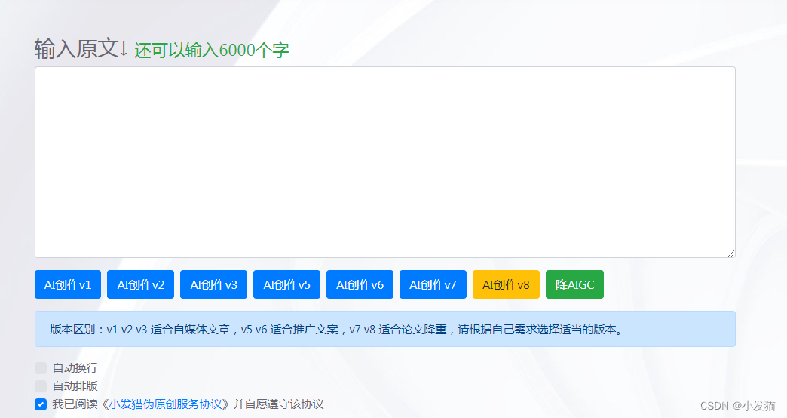This screenshot has width=787, height=418.
Task: Click the textarea resize handle corner
Action: coord(730,254)
